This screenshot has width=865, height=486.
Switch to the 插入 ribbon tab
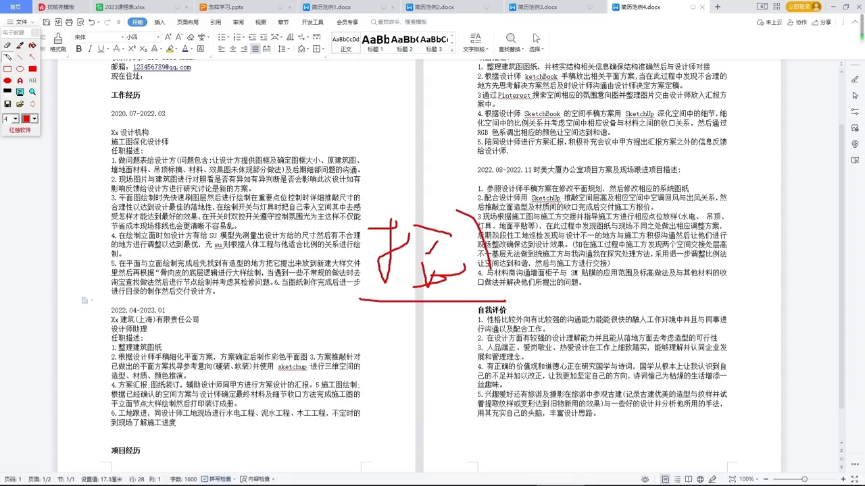pos(160,22)
